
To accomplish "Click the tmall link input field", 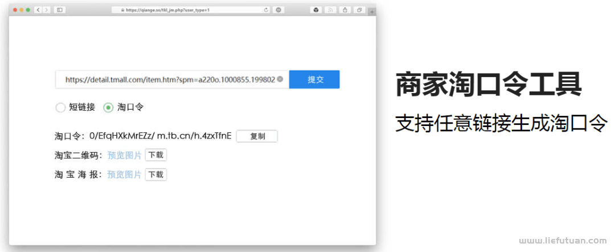I will tap(172, 79).
